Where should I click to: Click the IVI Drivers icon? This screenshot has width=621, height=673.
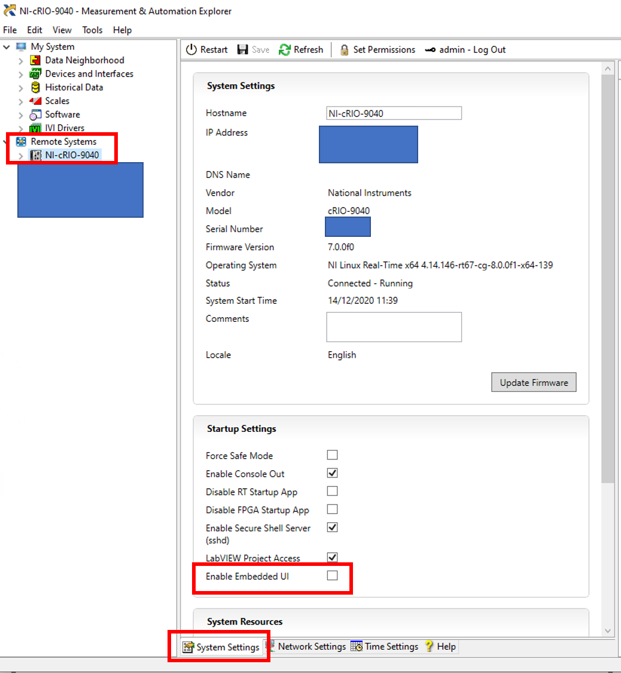(35, 128)
